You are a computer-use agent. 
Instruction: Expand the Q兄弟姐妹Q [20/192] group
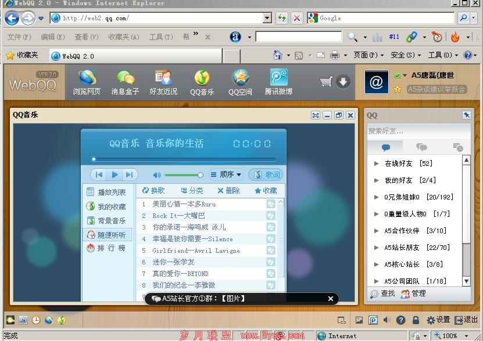click(376, 197)
